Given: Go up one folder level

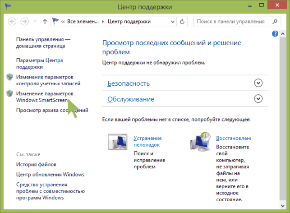Looking at the screenshot, I should (45, 22).
